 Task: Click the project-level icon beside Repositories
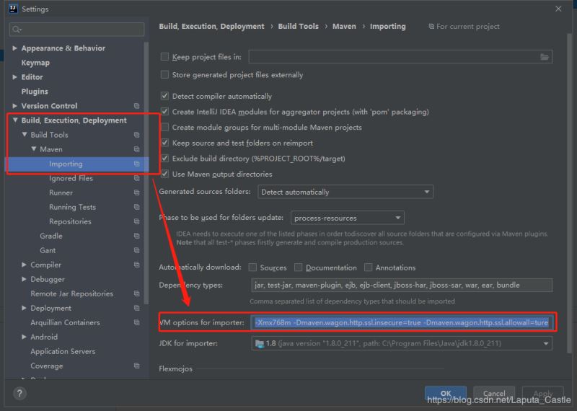136,221
